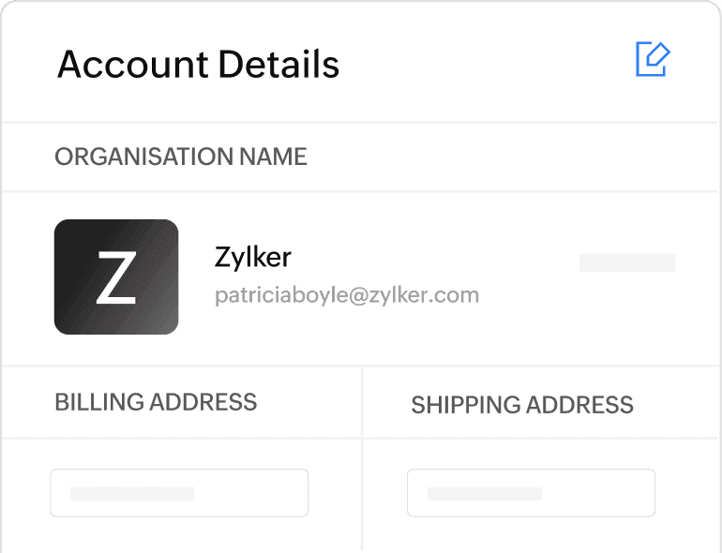Focus the shipping address input box
722x553 pixels.
click(531, 493)
